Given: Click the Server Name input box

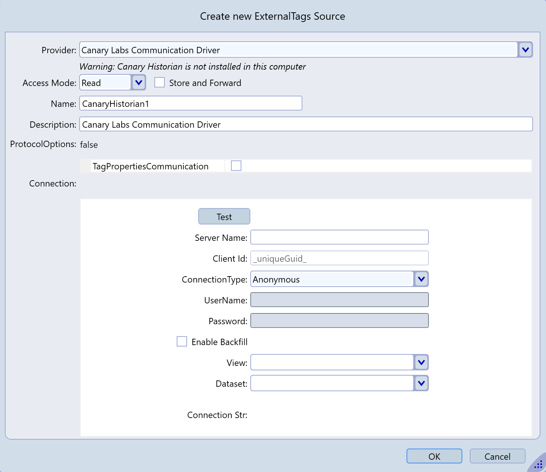Looking at the screenshot, I should pos(339,237).
